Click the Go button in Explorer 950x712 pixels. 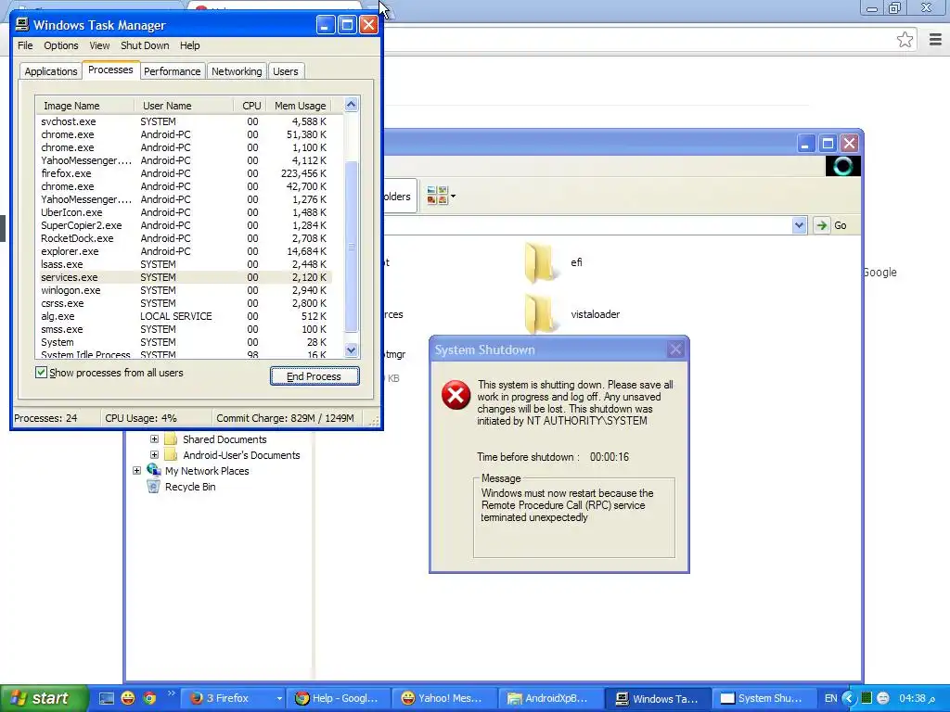[831, 225]
